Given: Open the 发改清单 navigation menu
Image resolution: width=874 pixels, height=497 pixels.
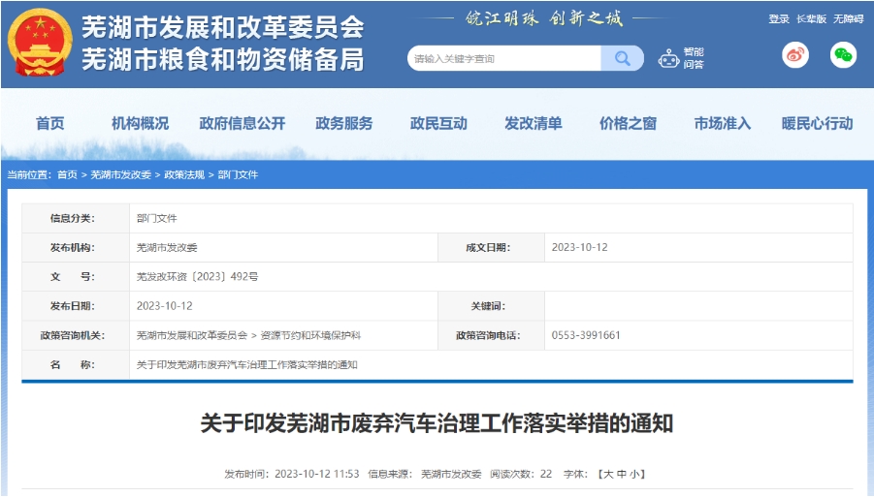Looking at the screenshot, I should [533, 124].
